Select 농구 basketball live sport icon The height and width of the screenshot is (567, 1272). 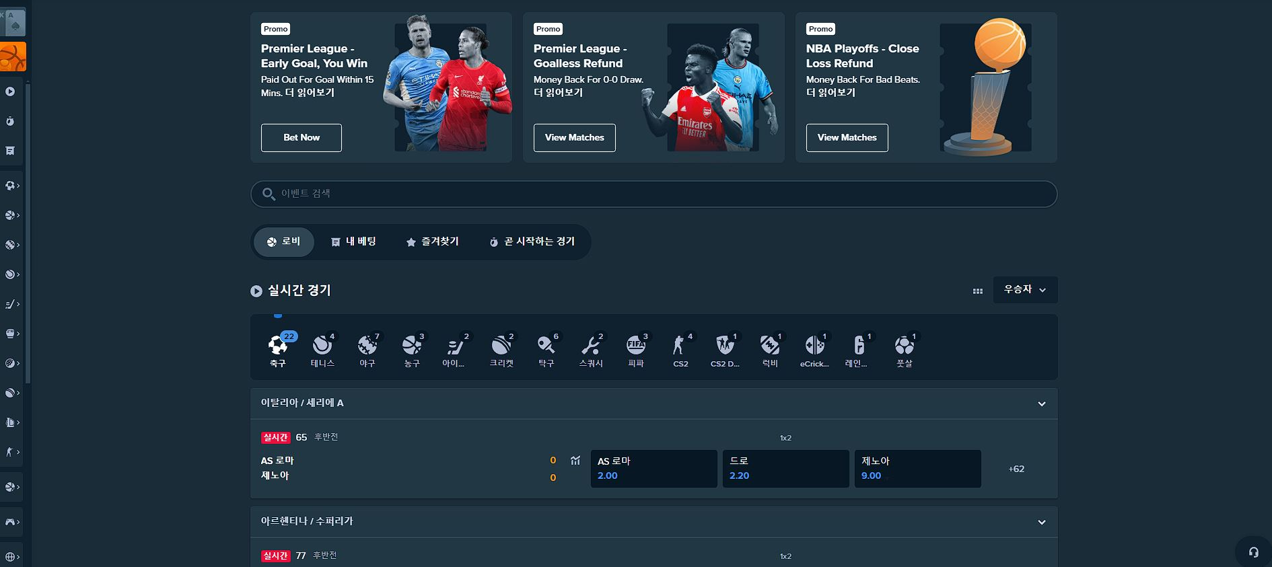pyautogui.click(x=412, y=350)
